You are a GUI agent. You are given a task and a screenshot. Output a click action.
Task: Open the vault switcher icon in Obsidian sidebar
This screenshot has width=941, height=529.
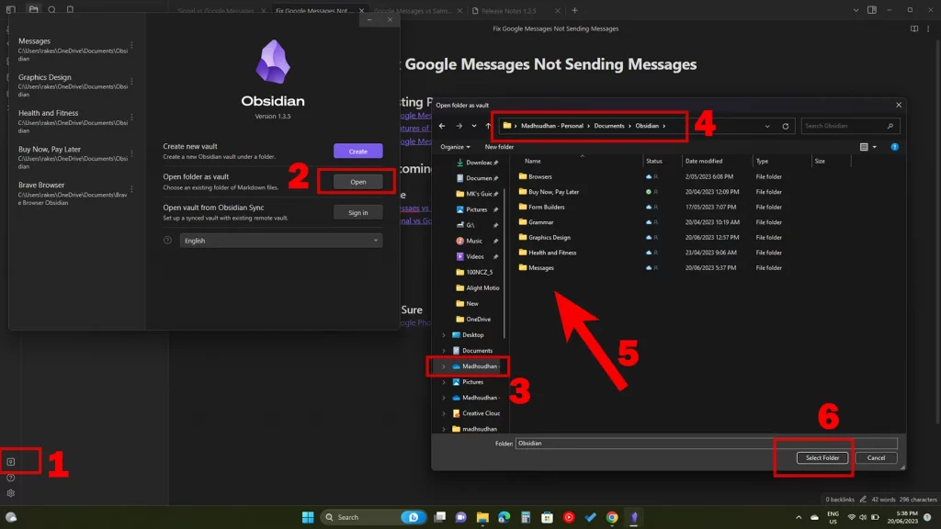11,461
